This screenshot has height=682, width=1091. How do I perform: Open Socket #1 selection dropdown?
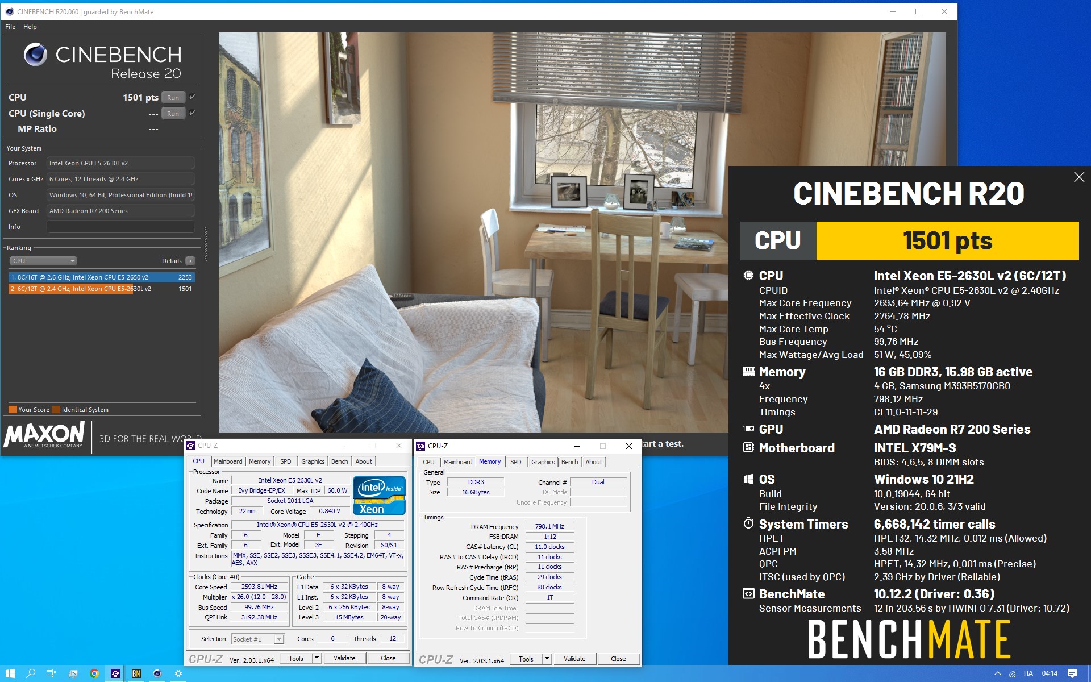pos(257,639)
